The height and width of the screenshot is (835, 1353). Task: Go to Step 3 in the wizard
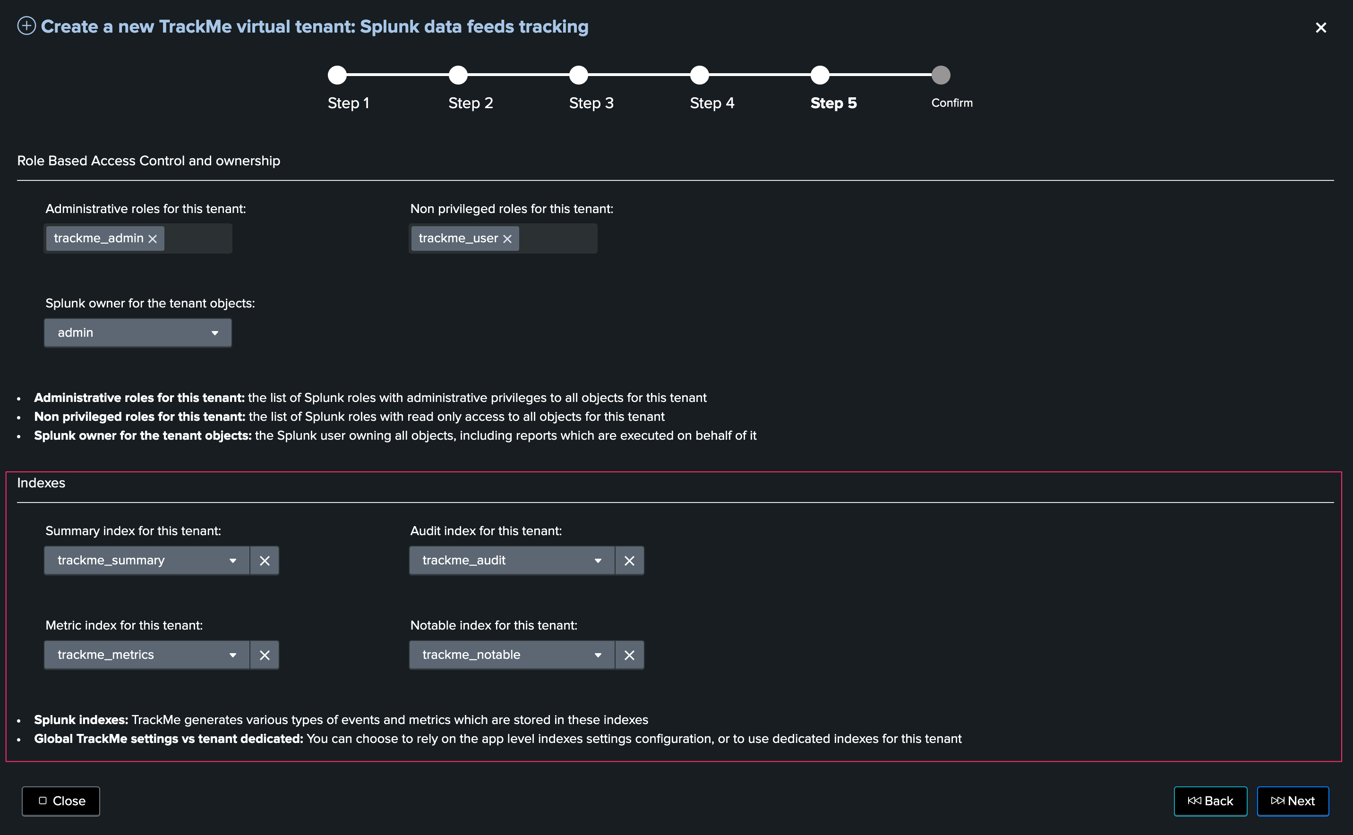coord(578,75)
